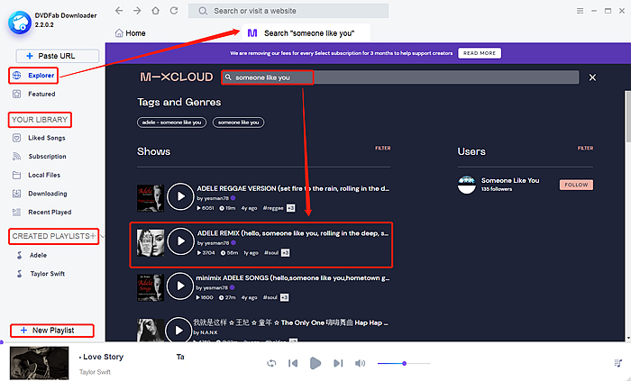This screenshot has height=381, width=631.
Task: Reload the page with refresh icon
Action: tap(174, 11)
